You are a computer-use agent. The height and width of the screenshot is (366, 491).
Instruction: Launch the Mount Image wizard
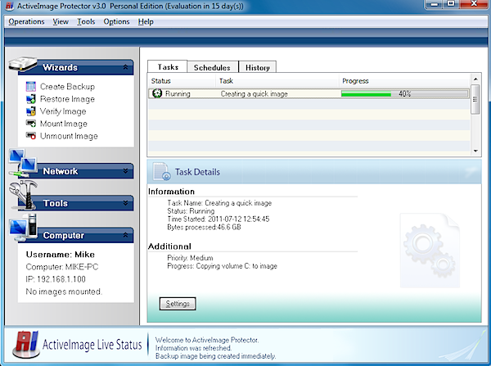pos(64,124)
